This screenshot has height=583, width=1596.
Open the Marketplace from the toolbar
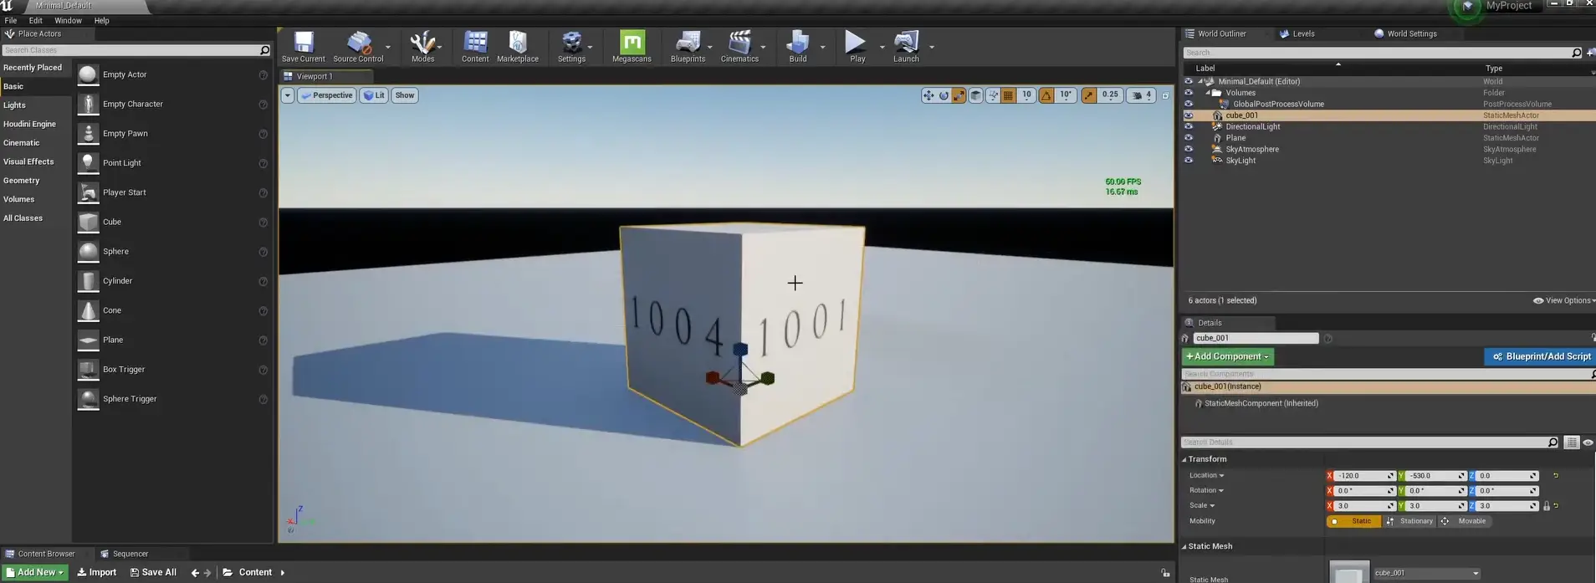point(518,43)
